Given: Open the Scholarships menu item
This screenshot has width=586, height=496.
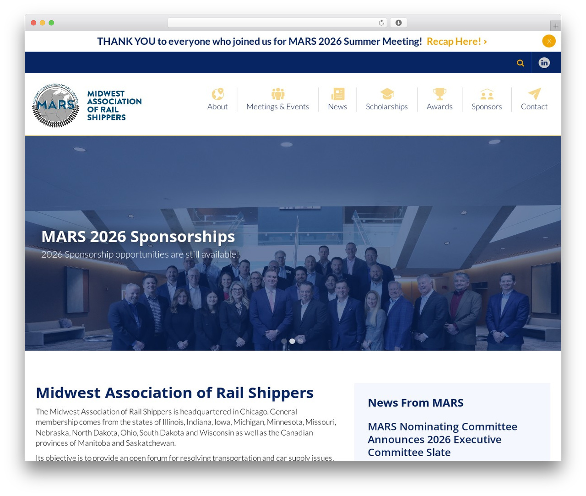Looking at the screenshot, I should pos(387,107).
